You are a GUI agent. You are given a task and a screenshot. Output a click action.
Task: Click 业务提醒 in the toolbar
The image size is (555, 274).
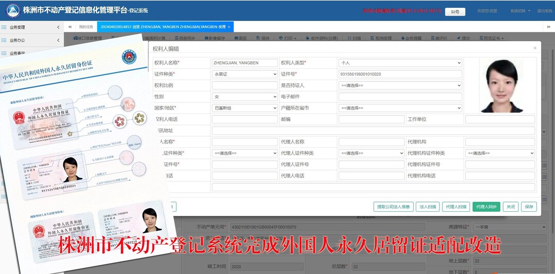coord(412,38)
